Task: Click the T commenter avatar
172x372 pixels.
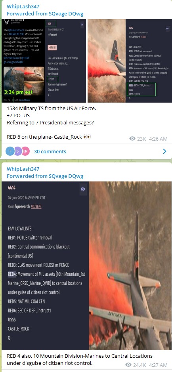Action: [x=10, y=151]
